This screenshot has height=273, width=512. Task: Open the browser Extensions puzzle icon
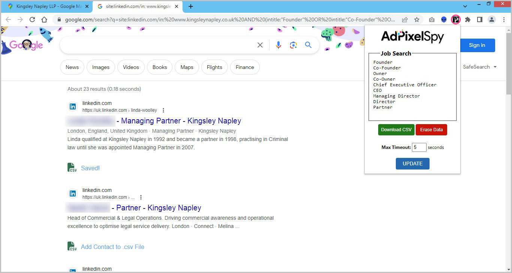click(x=467, y=20)
